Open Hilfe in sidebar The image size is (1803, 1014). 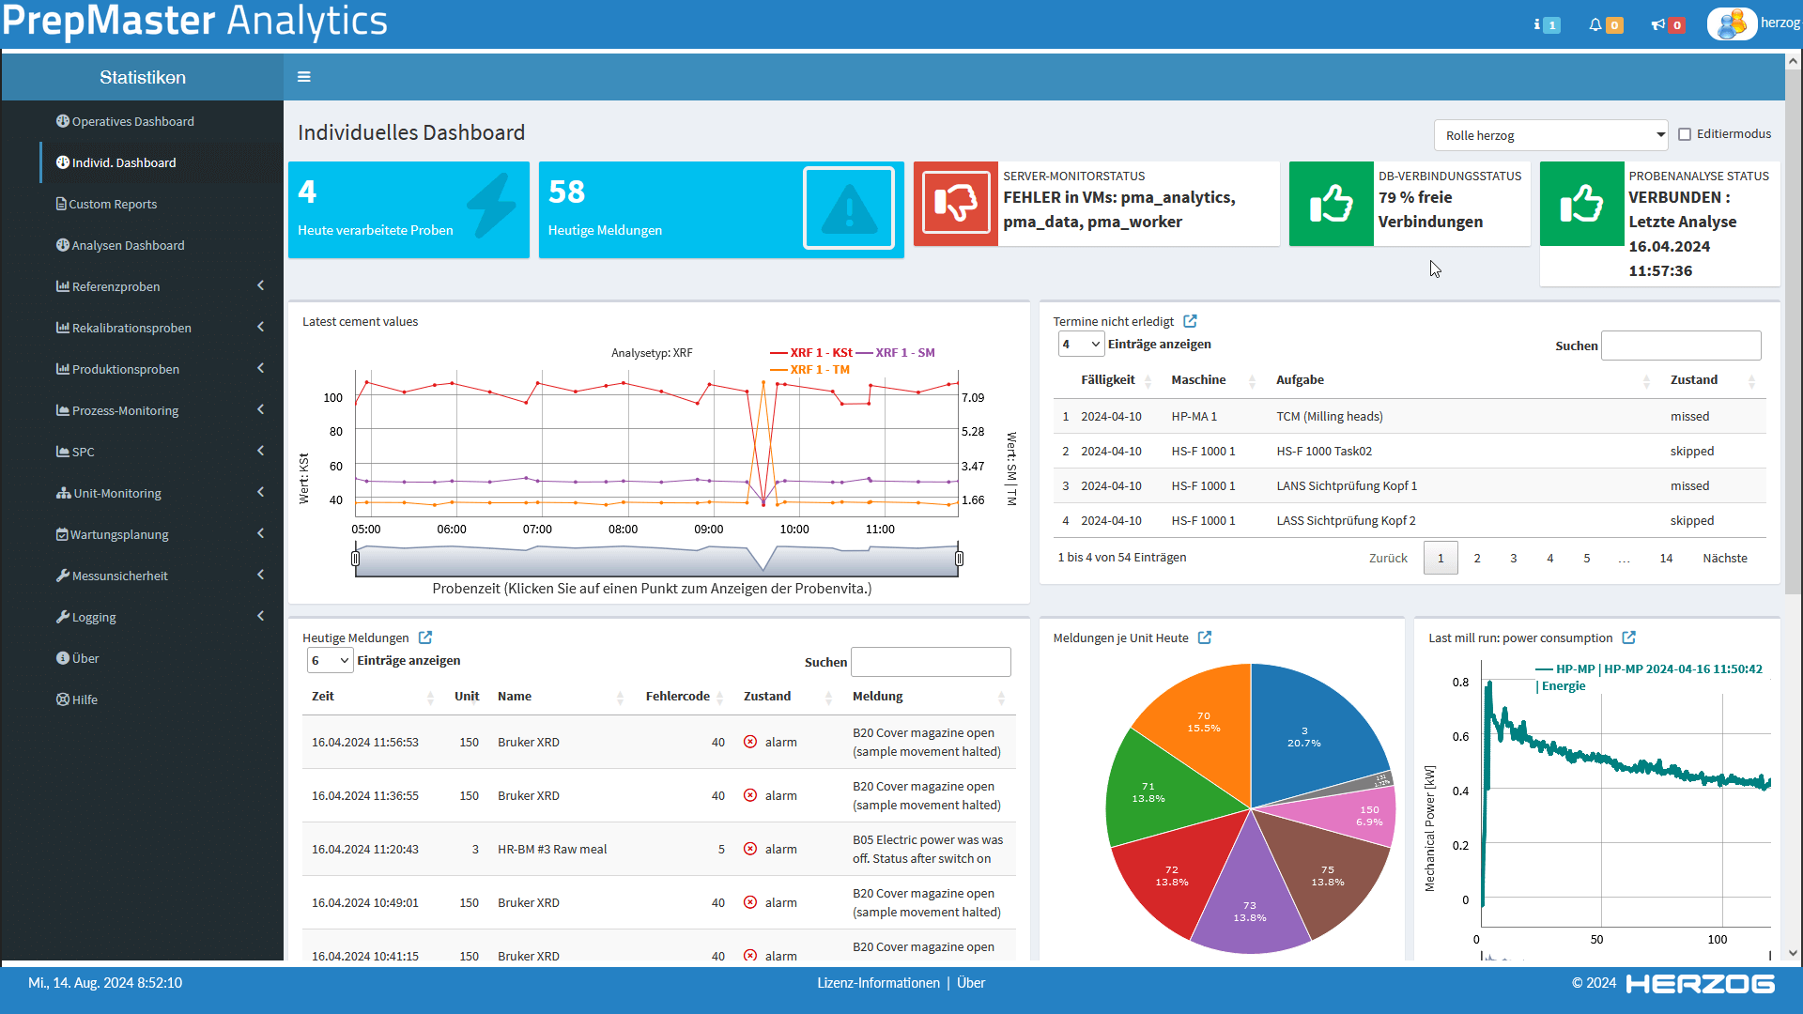tap(77, 699)
